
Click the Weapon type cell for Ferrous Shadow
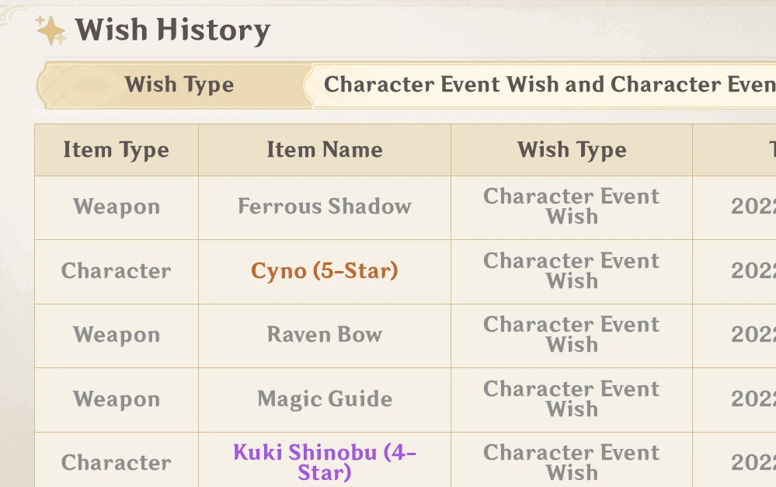(x=116, y=207)
